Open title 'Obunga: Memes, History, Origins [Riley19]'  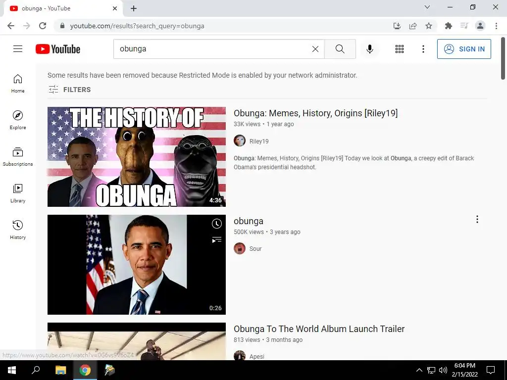(x=315, y=113)
